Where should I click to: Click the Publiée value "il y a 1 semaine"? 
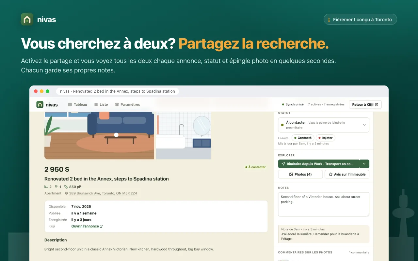coord(84,213)
